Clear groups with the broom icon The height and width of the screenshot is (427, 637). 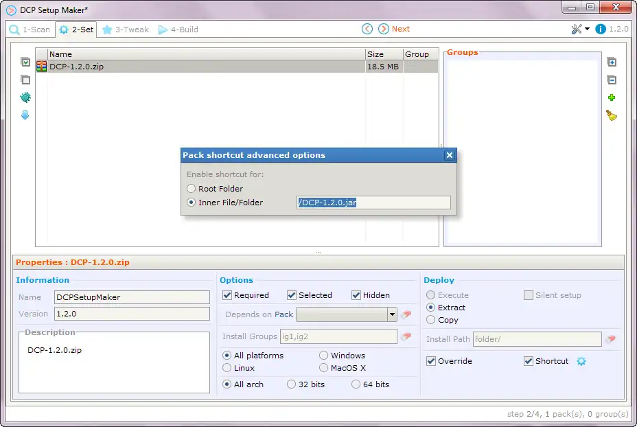point(612,115)
